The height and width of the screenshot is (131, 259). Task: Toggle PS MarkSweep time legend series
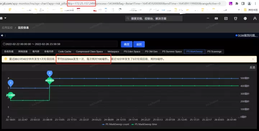(x=144, y=124)
